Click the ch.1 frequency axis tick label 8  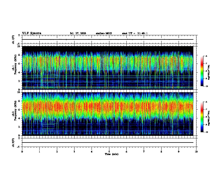point(20,55)
